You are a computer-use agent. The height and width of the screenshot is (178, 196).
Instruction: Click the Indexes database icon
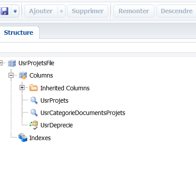23,137
